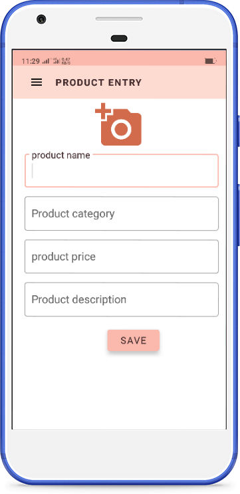Click the 11:29 clock in the status bar

(31, 61)
